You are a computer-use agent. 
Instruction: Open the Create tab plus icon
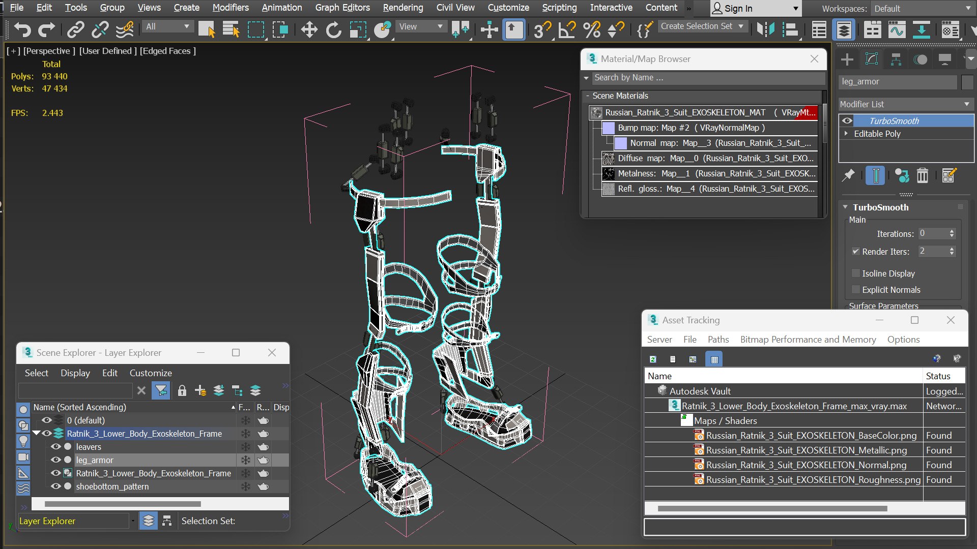pos(847,59)
